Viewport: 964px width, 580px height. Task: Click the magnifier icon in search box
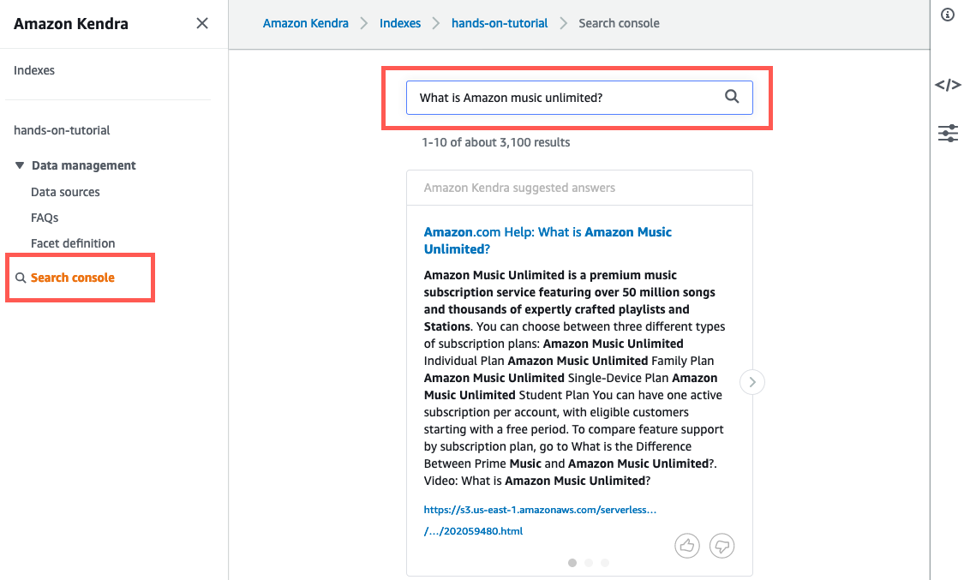coord(732,97)
